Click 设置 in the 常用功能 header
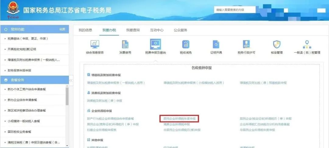Viewport: 329px width, 148px height. pyautogui.click(x=62, y=29)
